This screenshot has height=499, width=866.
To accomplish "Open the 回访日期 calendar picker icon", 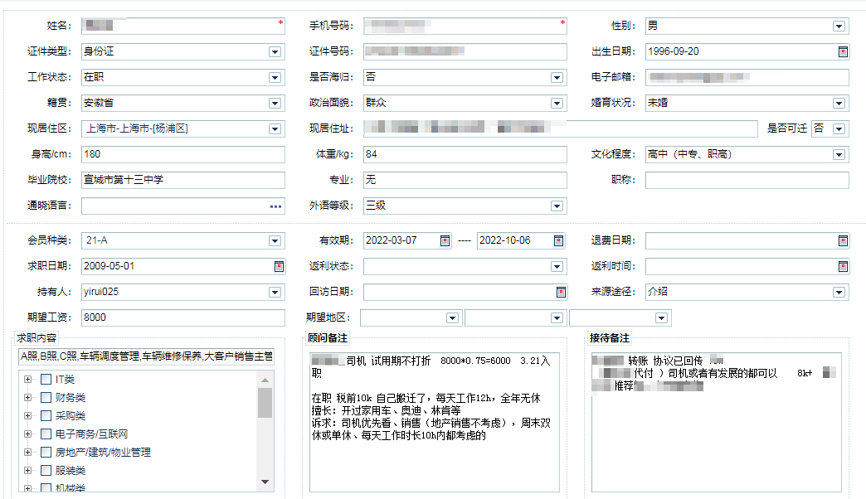I will tap(561, 292).
